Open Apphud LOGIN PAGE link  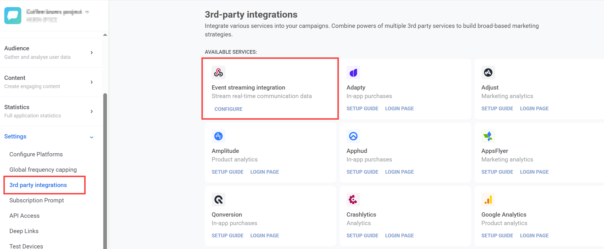399,172
